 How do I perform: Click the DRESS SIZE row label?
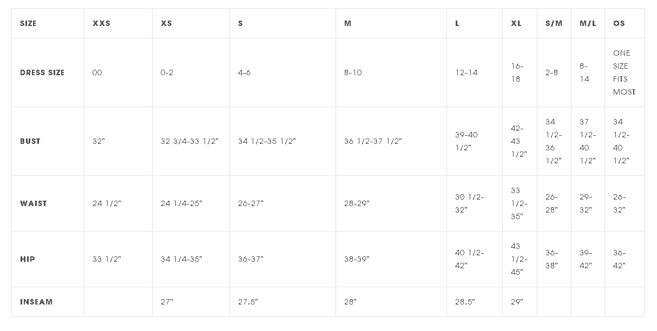tap(42, 72)
